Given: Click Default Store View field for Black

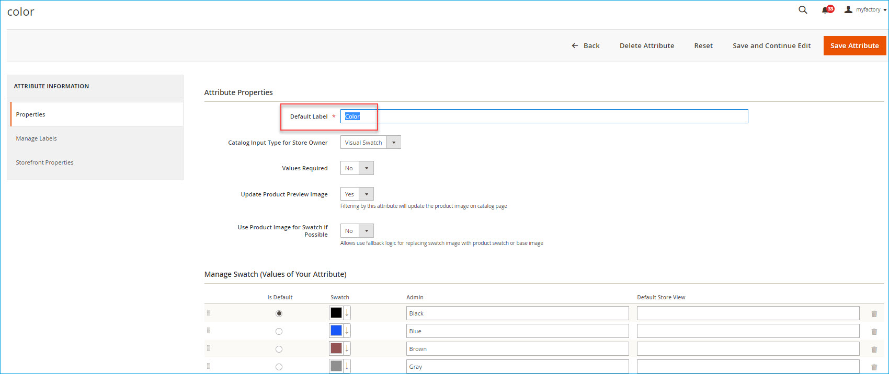Looking at the screenshot, I should tap(748, 313).
